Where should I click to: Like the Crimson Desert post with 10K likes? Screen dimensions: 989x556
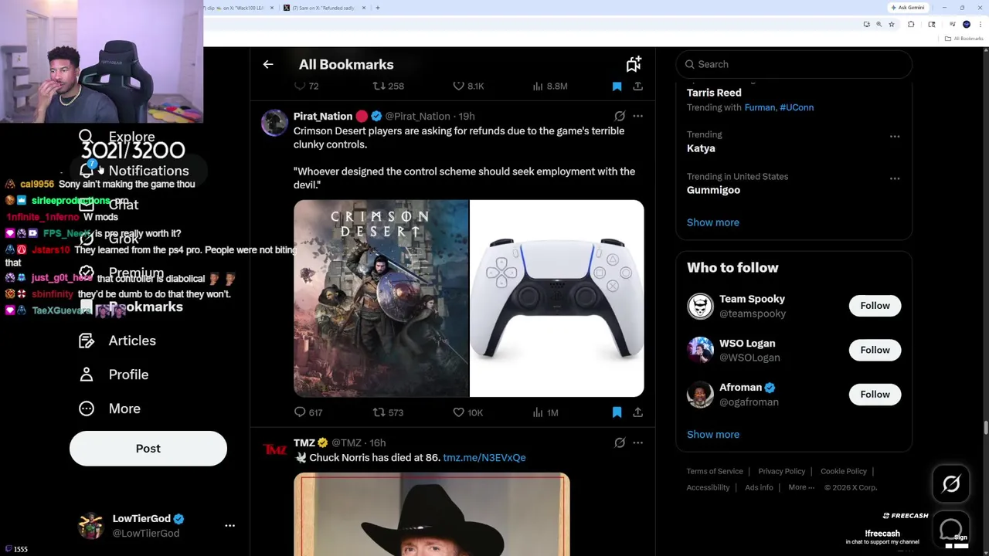pyautogui.click(x=467, y=412)
